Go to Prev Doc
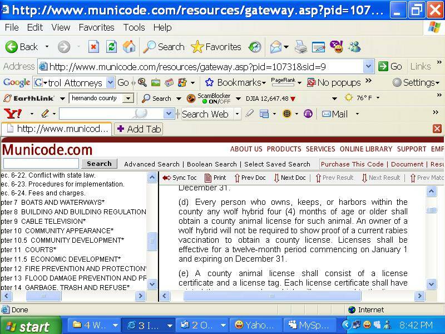Viewport: 445px width, 334px height. (250, 178)
